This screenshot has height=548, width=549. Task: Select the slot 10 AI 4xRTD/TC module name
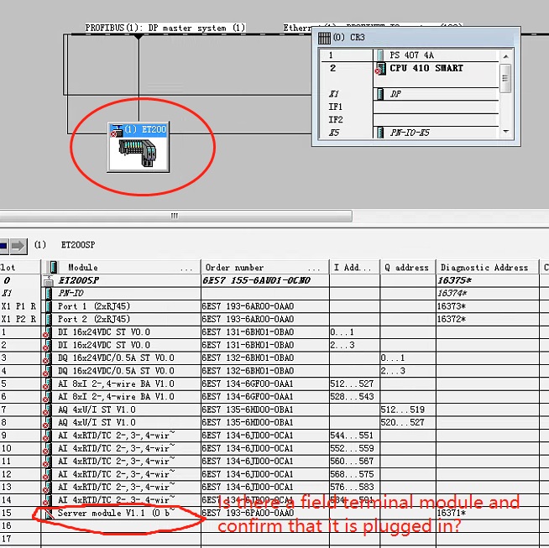coord(116,448)
